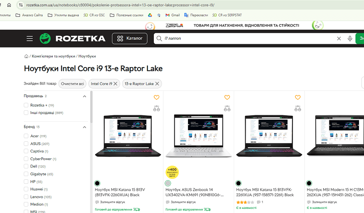Image resolution: width=364 pixels, height=213 pixels.
Task: Check the Інші продавці checkbox
Action: [26, 113]
